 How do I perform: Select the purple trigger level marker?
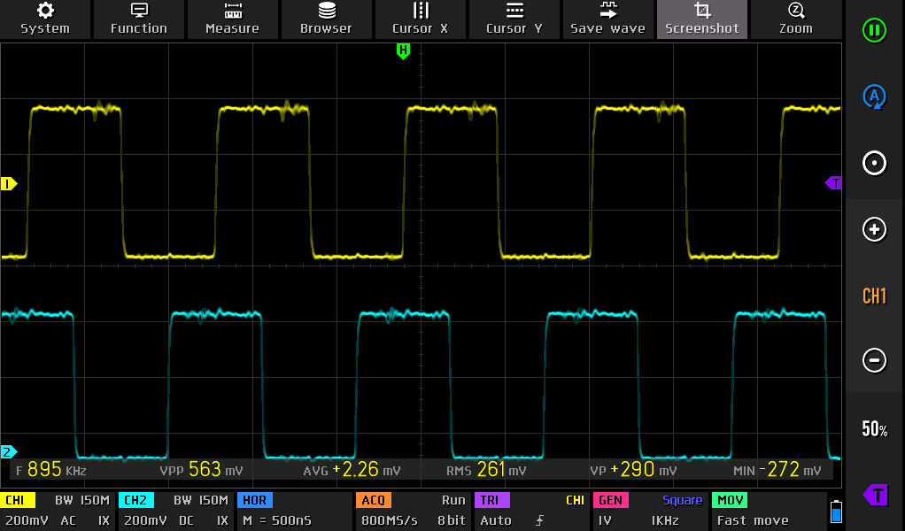point(832,183)
